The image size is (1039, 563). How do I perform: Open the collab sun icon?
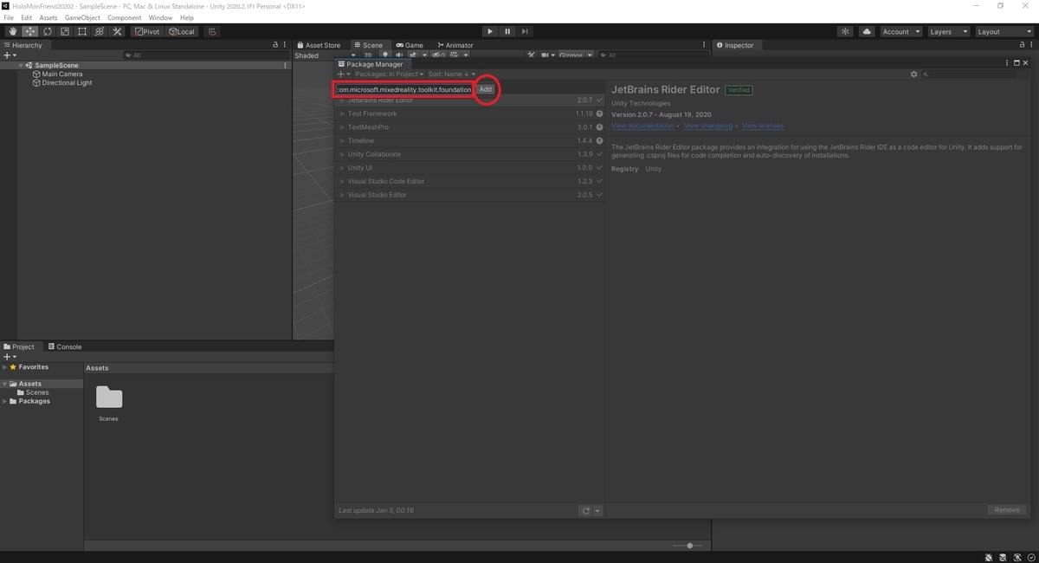846,31
